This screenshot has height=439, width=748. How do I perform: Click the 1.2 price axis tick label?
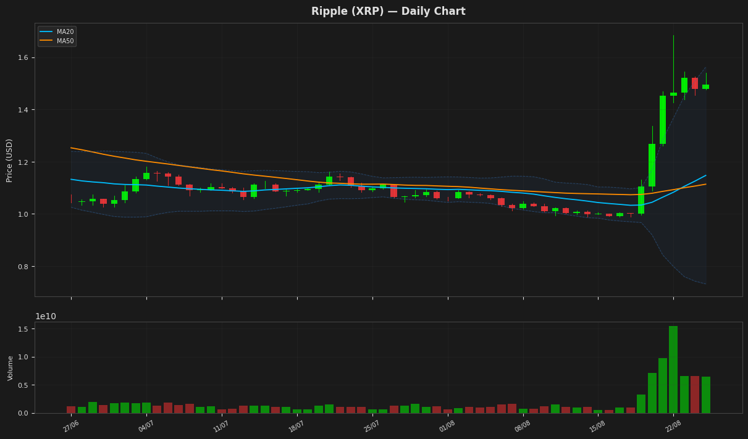[x=23, y=162]
